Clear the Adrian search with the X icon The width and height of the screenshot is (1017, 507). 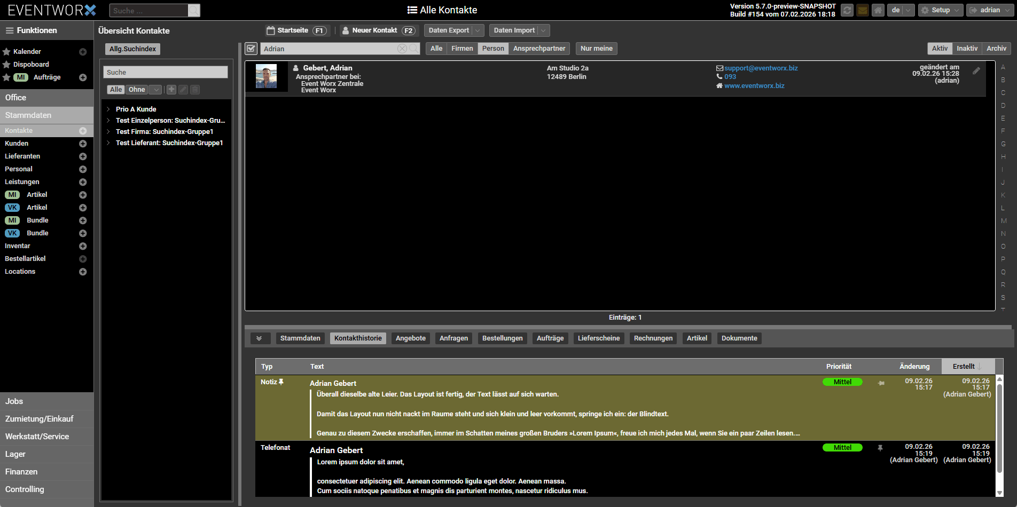pyautogui.click(x=402, y=49)
